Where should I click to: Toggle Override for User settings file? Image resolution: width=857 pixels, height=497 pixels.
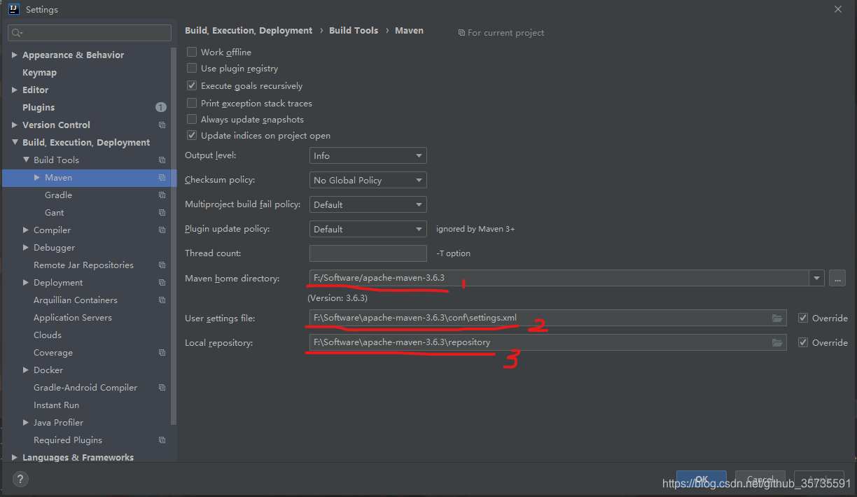(803, 318)
